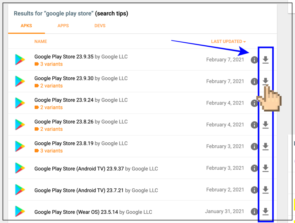Open Google Play Store 23.9.30 page

(64, 78)
